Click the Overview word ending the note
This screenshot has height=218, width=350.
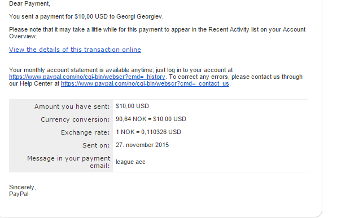coord(23,36)
